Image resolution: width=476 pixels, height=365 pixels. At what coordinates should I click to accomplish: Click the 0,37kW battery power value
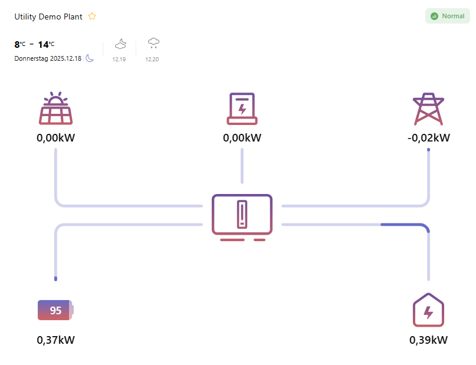[x=56, y=340]
